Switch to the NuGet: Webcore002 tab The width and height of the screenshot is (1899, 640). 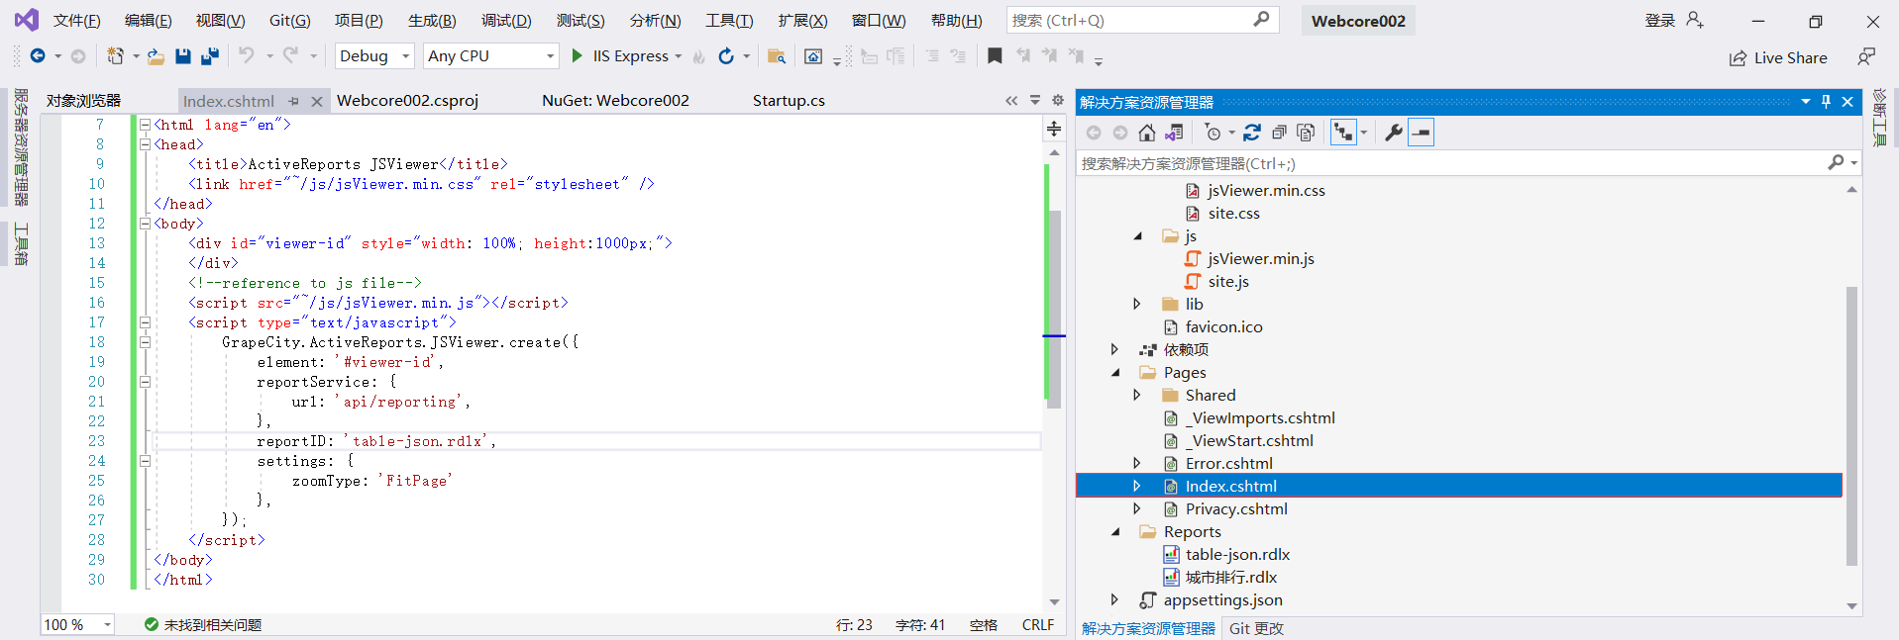615,101
